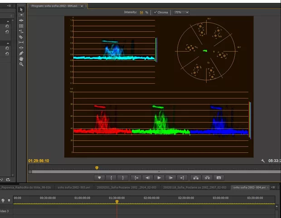This screenshot has width=281, height=218.
Task: Click the Step Back one frame button
Action: coord(147,178)
